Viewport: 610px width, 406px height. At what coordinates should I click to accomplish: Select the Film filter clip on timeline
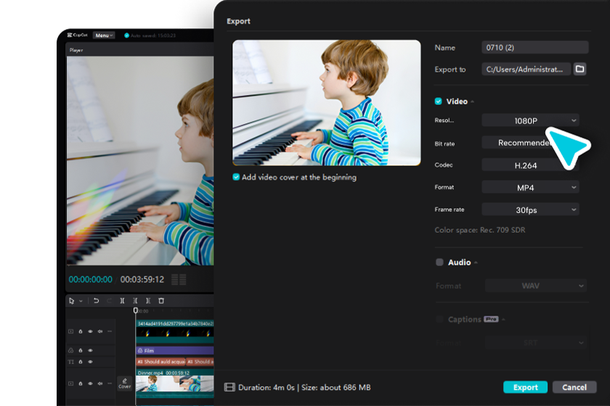pos(175,350)
